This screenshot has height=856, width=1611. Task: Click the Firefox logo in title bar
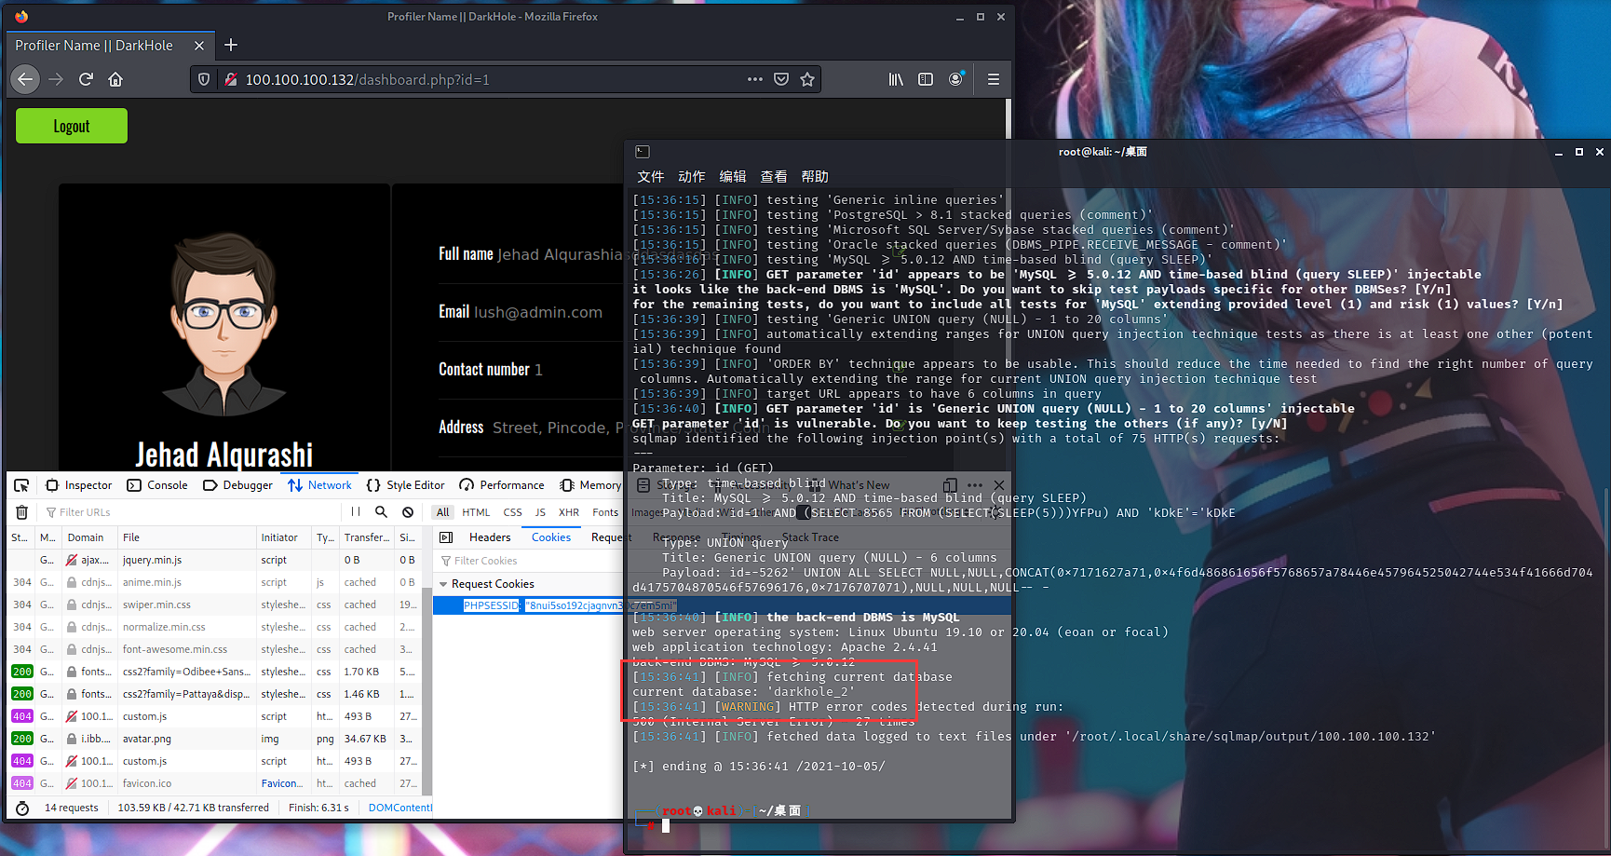(x=21, y=16)
